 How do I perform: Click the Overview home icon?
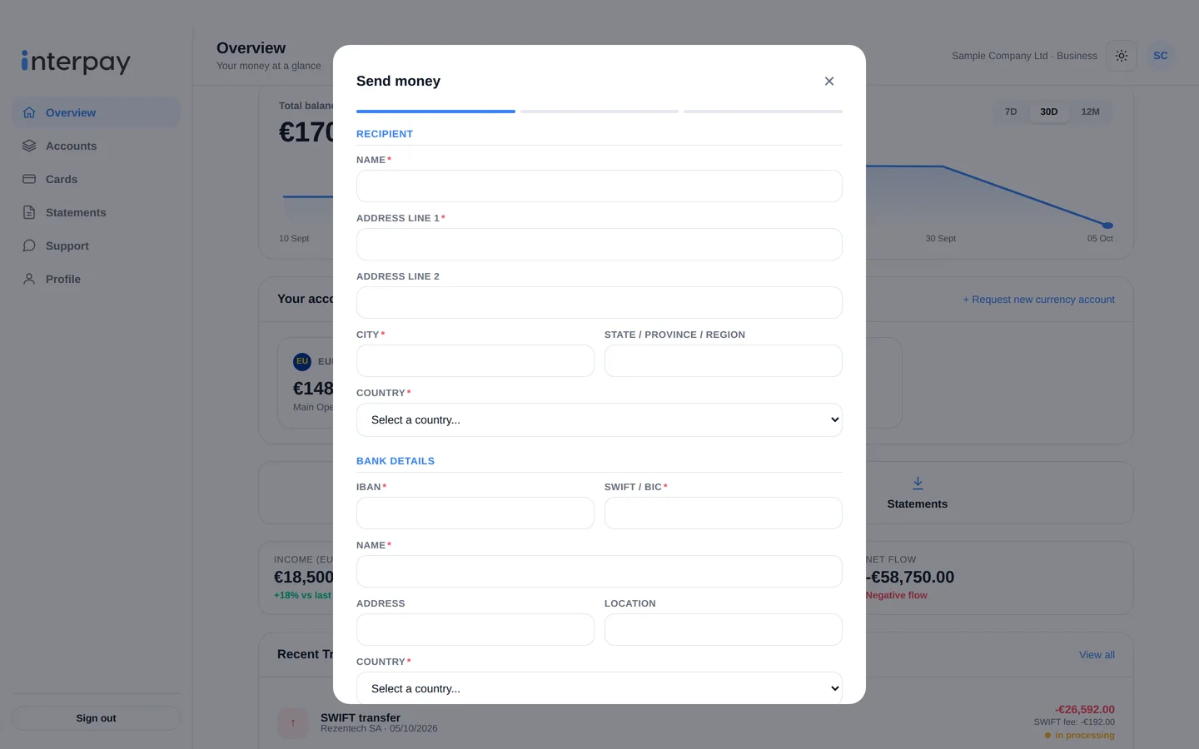pyautogui.click(x=29, y=112)
